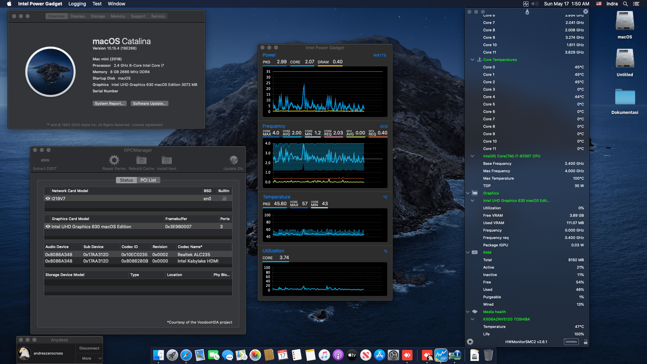Open the More dropdown in Anydesk
This screenshot has width=647, height=364.
pos(89,358)
